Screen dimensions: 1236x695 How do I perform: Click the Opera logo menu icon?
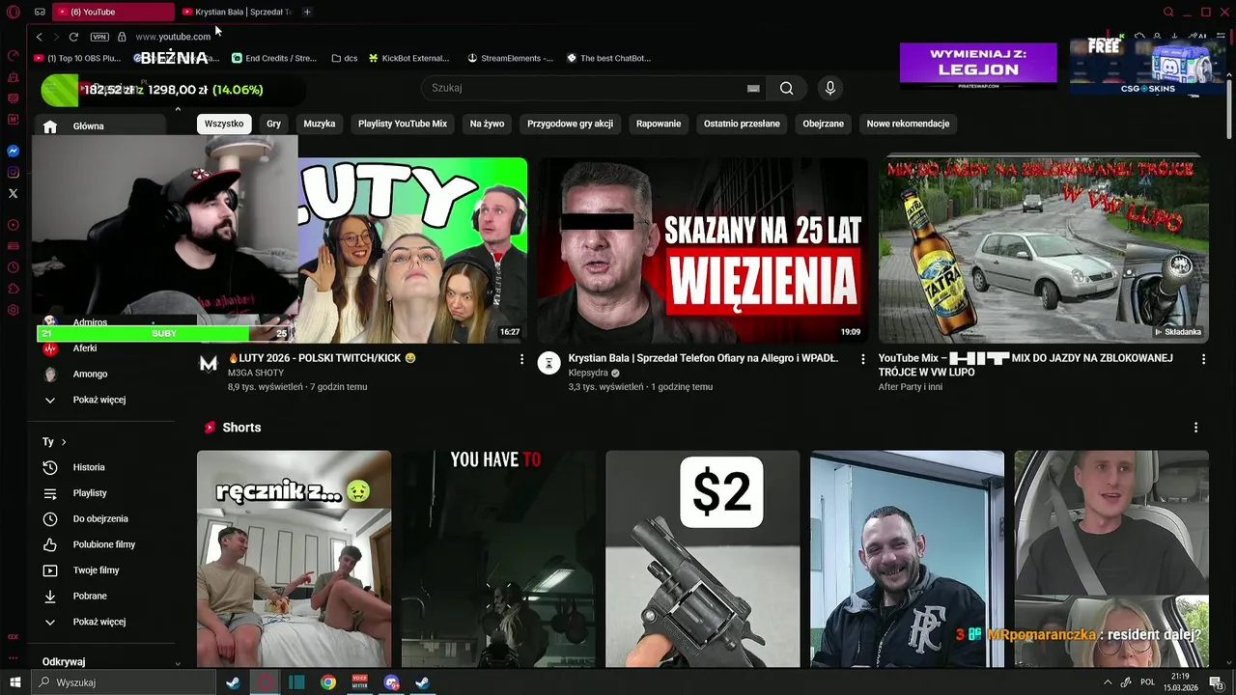[13, 12]
